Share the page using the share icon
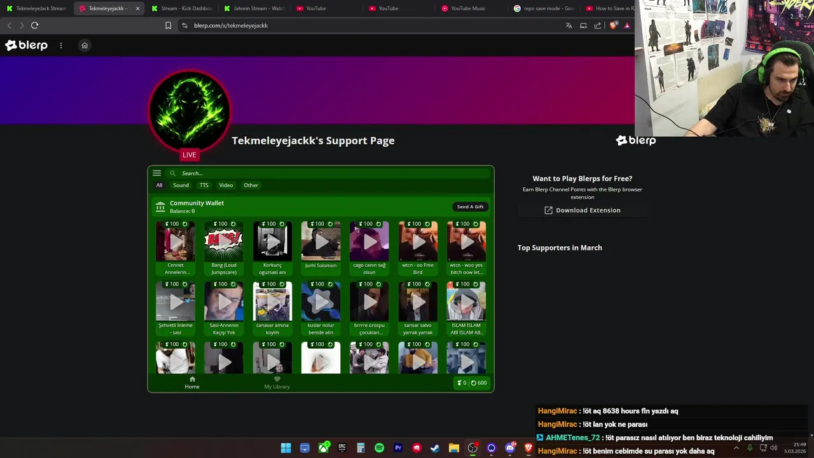Image resolution: width=814 pixels, height=458 pixels. click(x=598, y=25)
